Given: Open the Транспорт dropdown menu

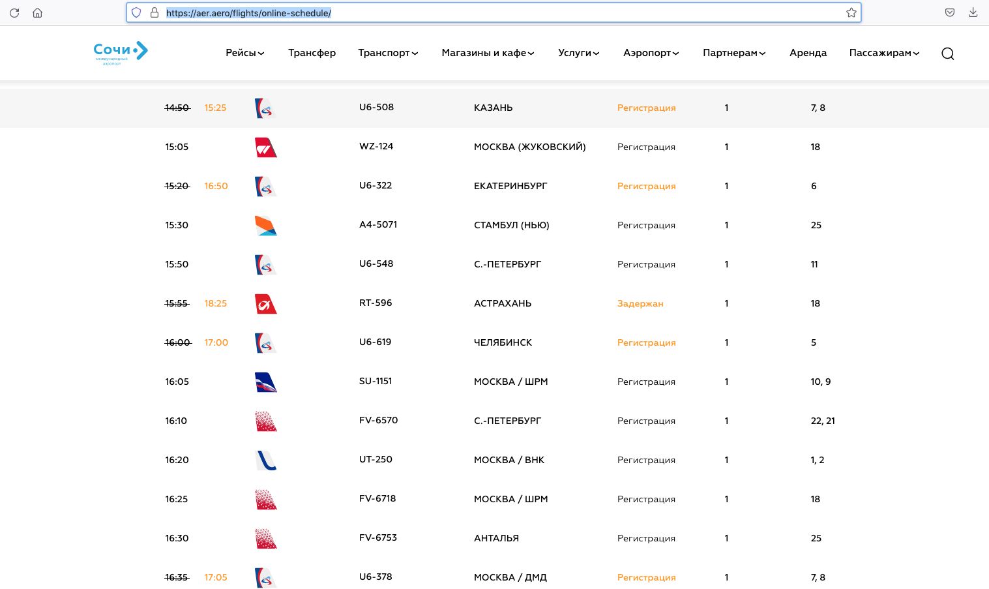Looking at the screenshot, I should (x=388, y=53).
